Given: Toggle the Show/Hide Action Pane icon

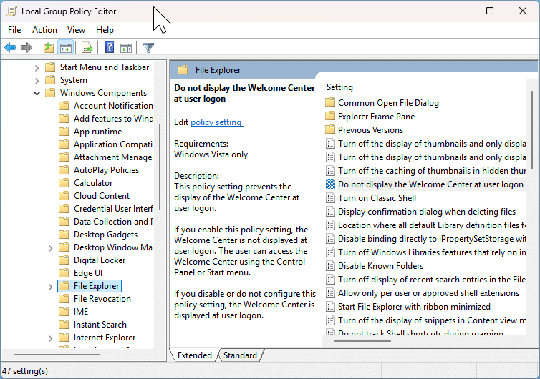Looking at the screenshot, I should tap(126, 48).
